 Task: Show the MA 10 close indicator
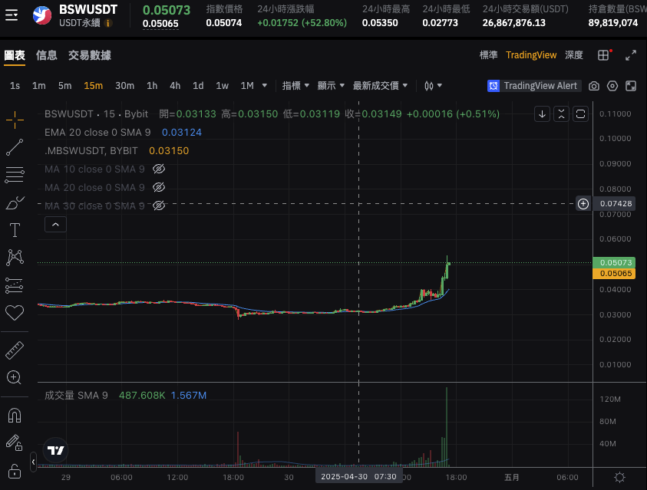point(159,169)
